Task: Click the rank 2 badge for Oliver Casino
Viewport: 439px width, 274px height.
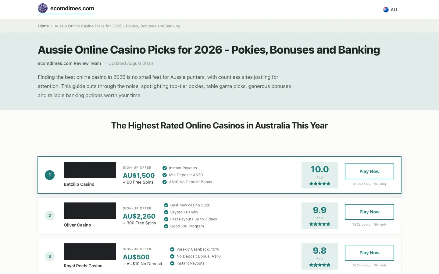Action: [50, 216]
